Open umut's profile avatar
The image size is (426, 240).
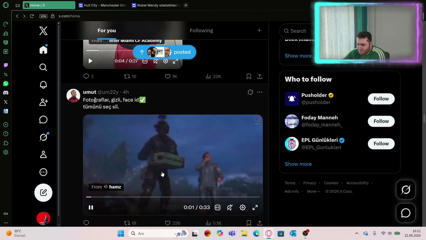tap(73, 96)
